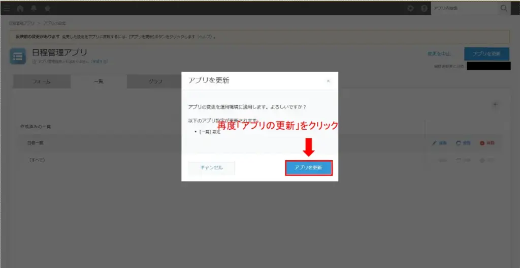Image resolution: width=520 pixels, height=268 pixels.
Task: Select the 一覧 tab
Action: (x=99, y=82)
